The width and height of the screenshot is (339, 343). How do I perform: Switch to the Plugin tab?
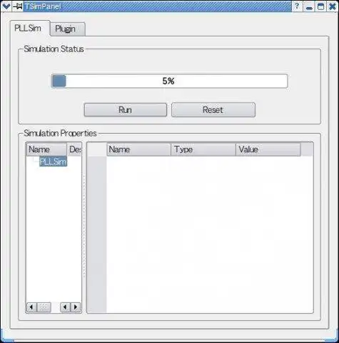[x=68, y=29]
